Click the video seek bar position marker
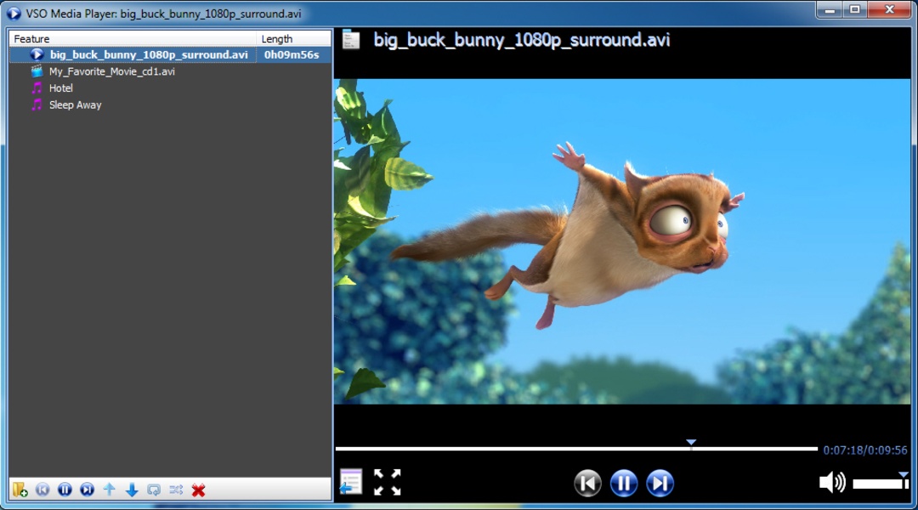 pyautogui.click(x=691, y=444)
